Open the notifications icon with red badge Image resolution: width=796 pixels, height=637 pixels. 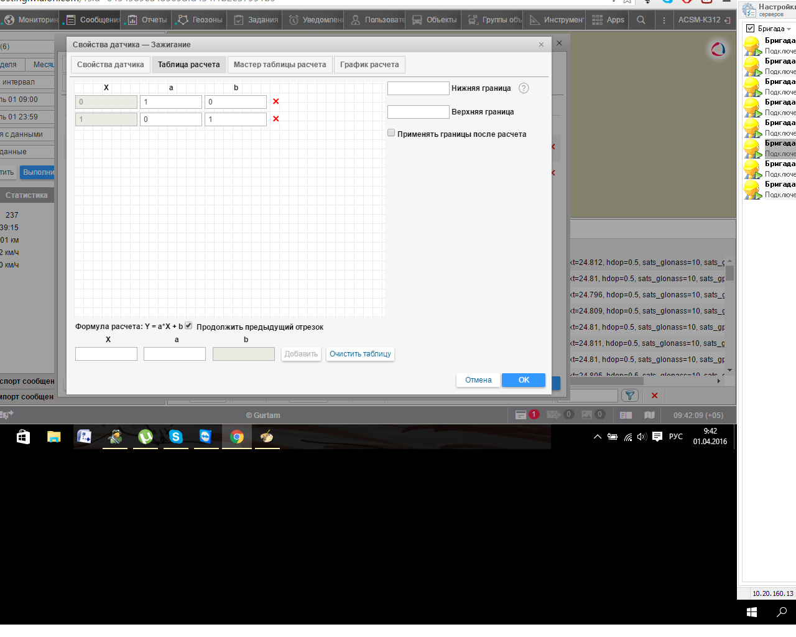coord(521,415)
